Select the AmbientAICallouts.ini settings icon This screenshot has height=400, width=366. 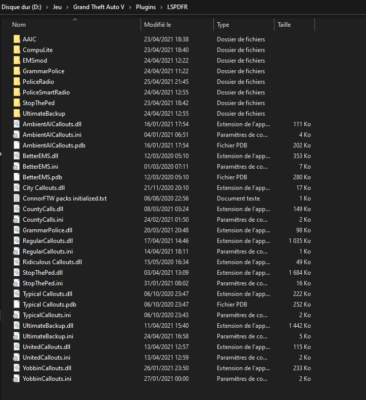point(17,135)
